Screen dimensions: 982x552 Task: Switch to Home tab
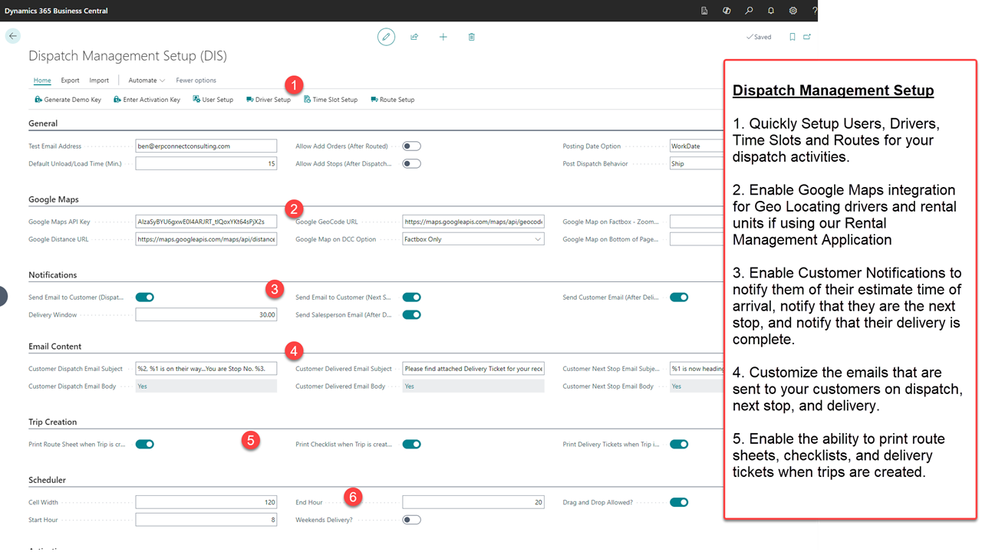pos(42,80)
